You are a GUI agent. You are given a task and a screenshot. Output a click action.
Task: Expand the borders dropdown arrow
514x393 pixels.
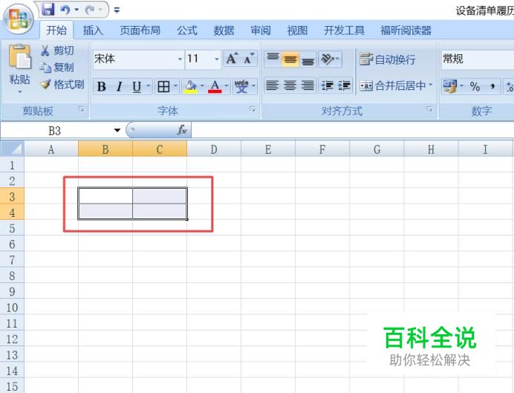176,86
